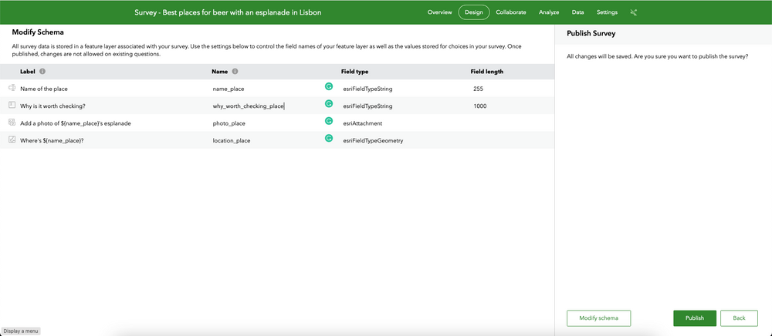Click the info icon next to Label header
The image size is (772, 336).
click(42, 72)
